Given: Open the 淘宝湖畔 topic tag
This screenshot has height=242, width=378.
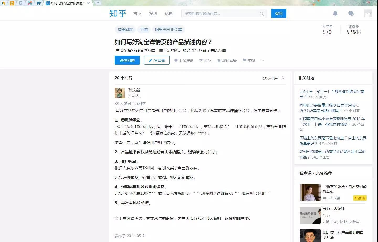Looking at the screenshot, I should [x=125, y=30].
